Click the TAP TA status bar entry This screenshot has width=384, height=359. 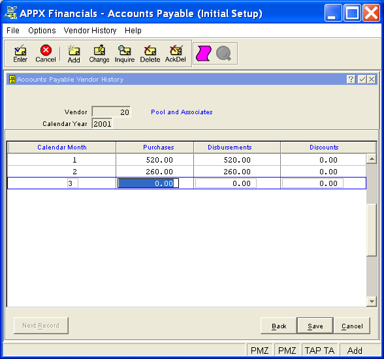point(319,351)
